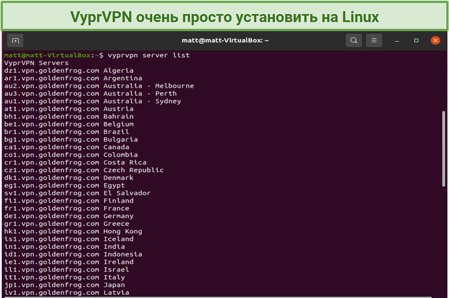This screenshot has height=298, width=449.
Task: Select the at1.vpn.goldenfrog.com Austria line
Action: (x=69, y=109)
